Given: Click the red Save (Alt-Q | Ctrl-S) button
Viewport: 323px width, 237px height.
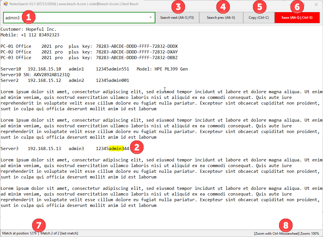Looking at the screenshot, I should [297, 18].
